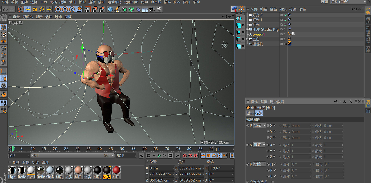Activate the Rotate tool

42,9
